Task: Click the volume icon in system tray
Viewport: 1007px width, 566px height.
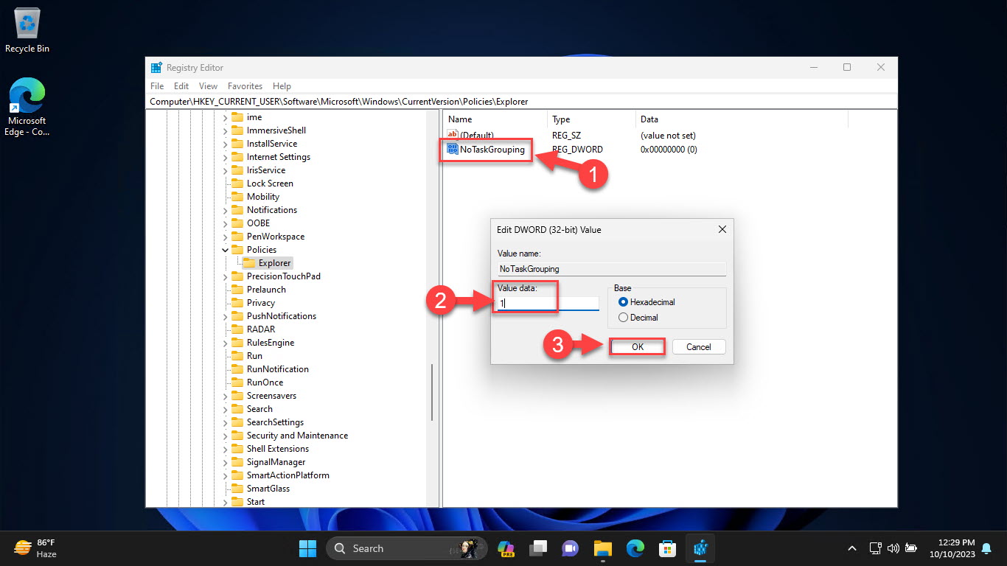Action: [x=893, y=548]
